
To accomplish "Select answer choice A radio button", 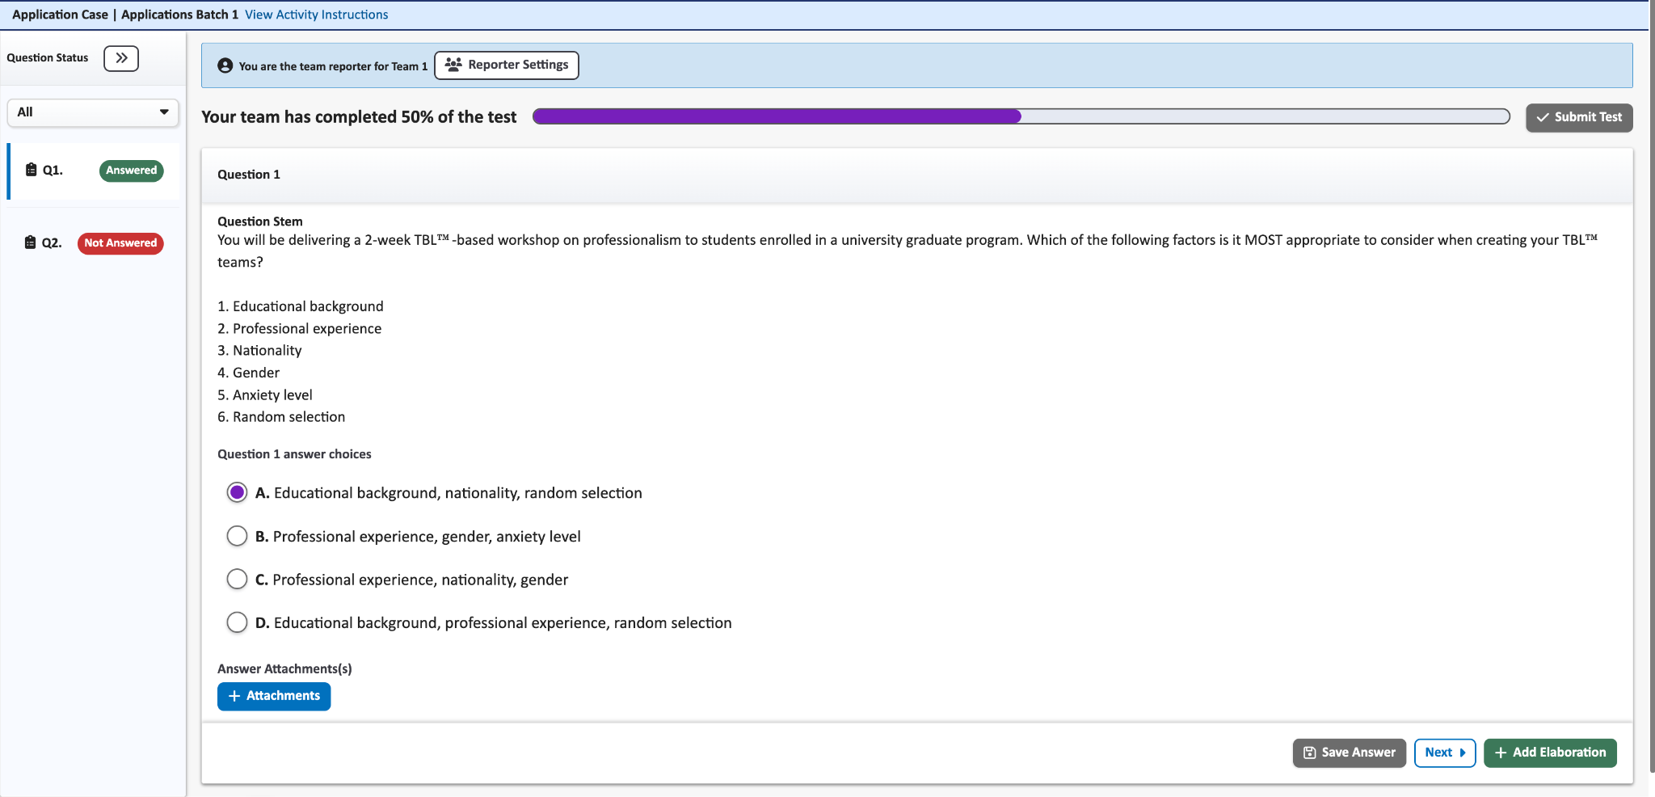I will coord(237,492).
